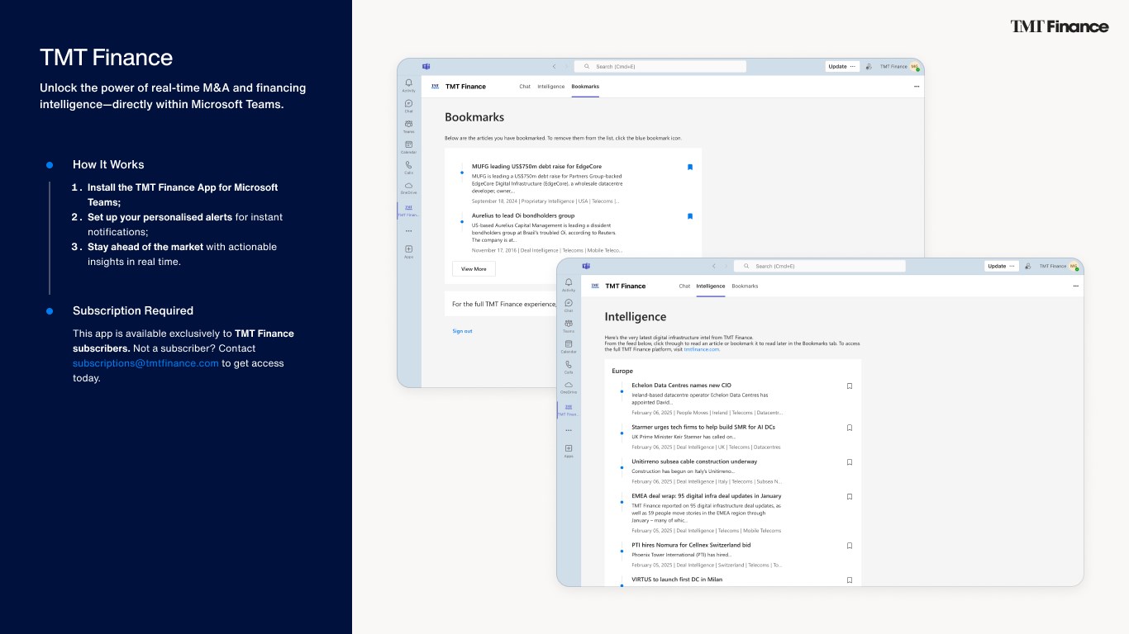Open Calendar icon in Intelligence window sidebar
1129x634 pixels.
pos(569,346)
